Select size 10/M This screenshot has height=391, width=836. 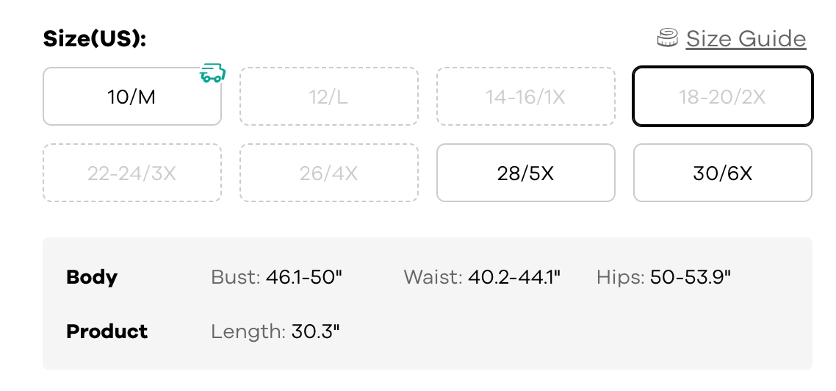tap(132, 96)
